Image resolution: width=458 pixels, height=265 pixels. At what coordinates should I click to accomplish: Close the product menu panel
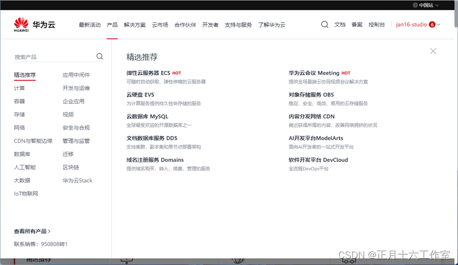(433, 51)
